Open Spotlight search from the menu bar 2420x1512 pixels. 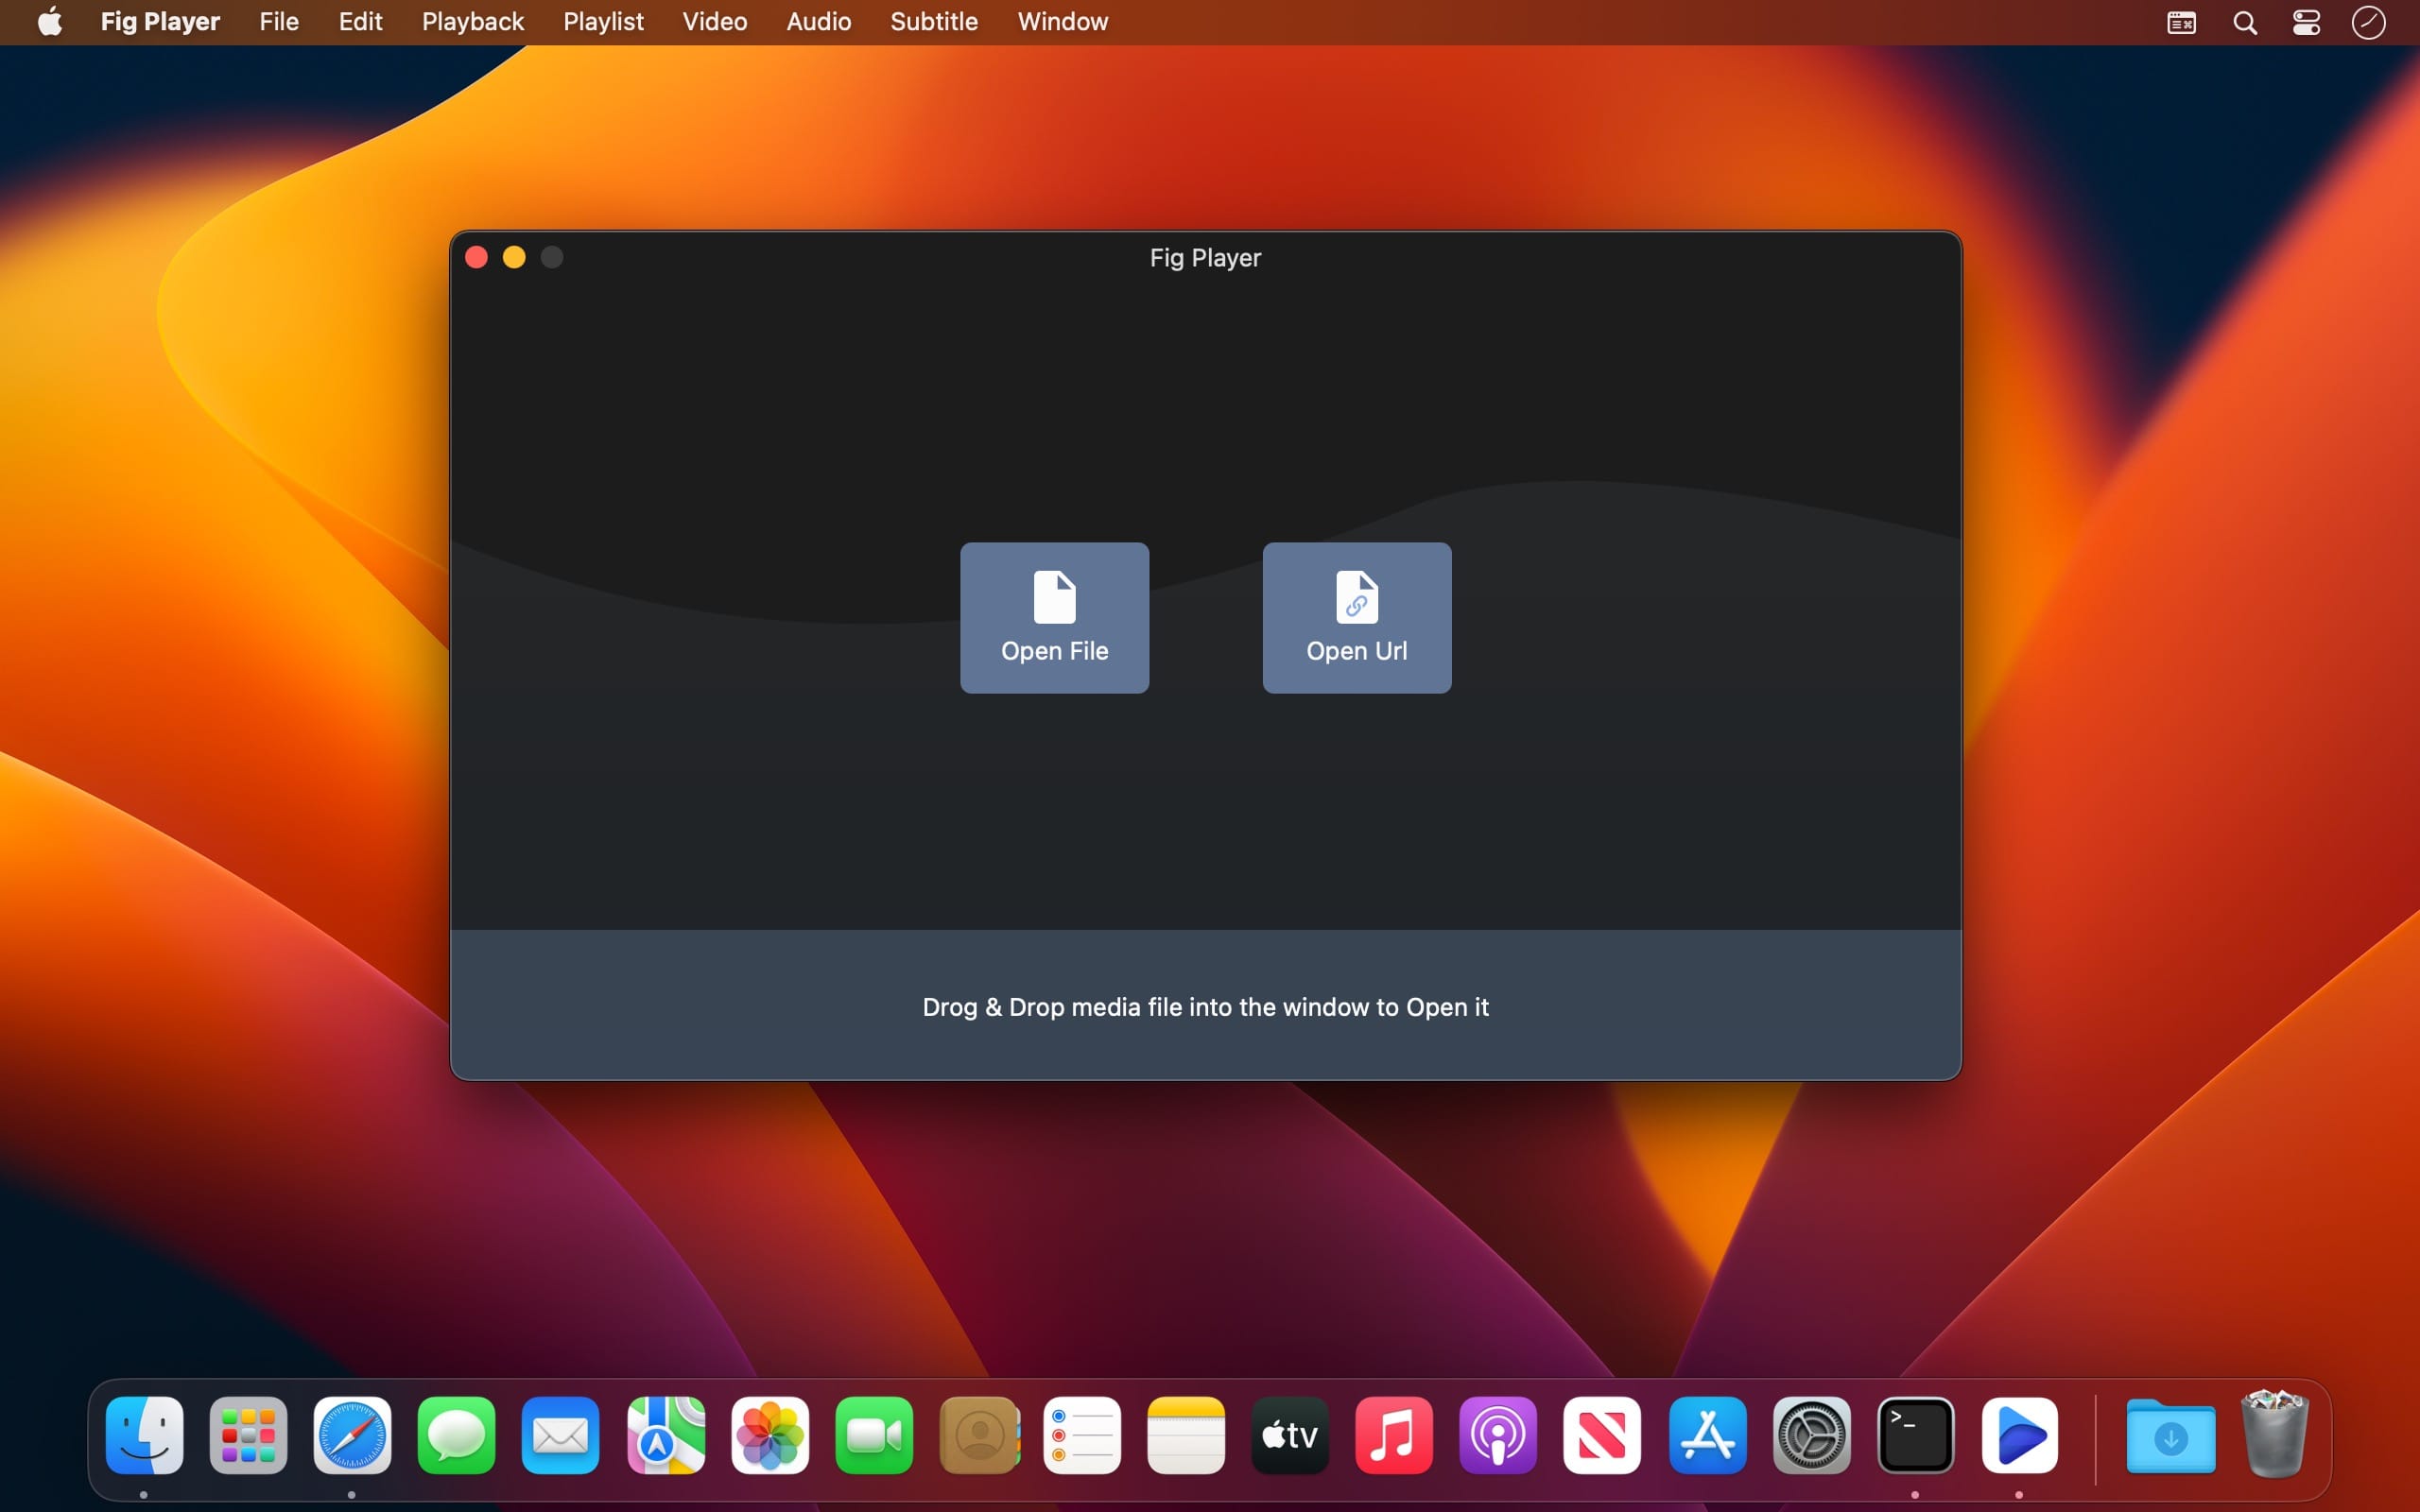[x=2244, y=21]
